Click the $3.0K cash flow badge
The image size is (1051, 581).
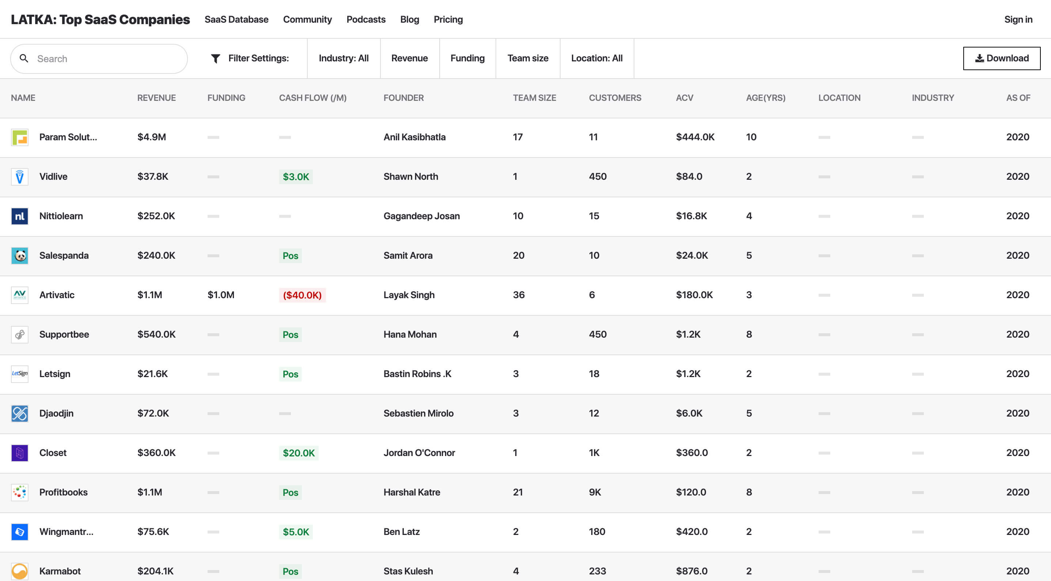(x=296, y=177)
